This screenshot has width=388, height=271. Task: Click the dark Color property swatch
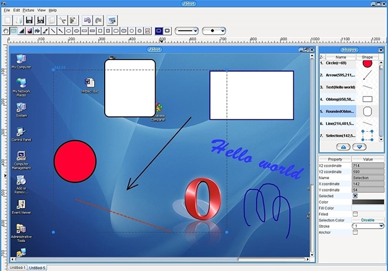coord(367,202)
